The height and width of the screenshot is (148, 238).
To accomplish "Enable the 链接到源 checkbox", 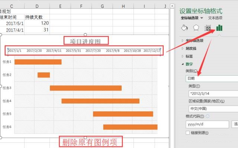I will tap(188, 133).
